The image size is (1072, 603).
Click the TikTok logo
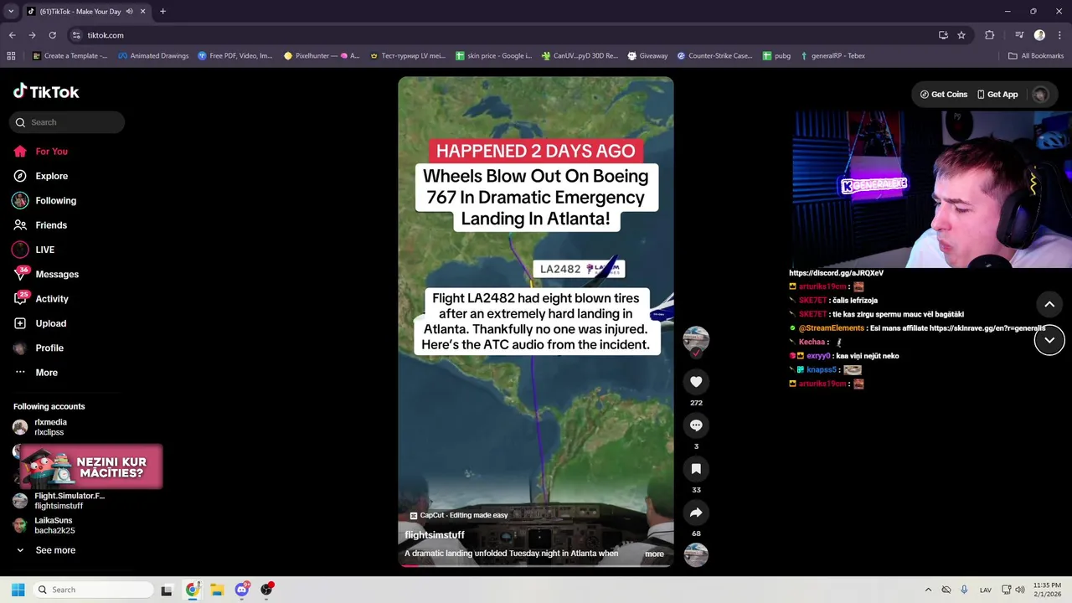46,92
